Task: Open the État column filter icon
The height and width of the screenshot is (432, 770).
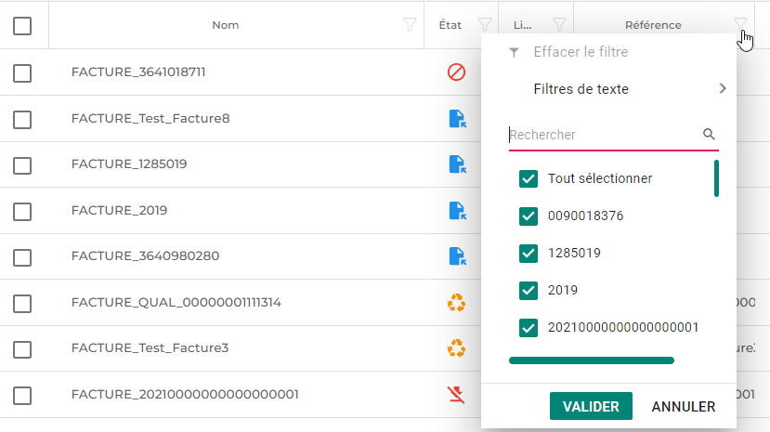Action: (x=484, y=25)
